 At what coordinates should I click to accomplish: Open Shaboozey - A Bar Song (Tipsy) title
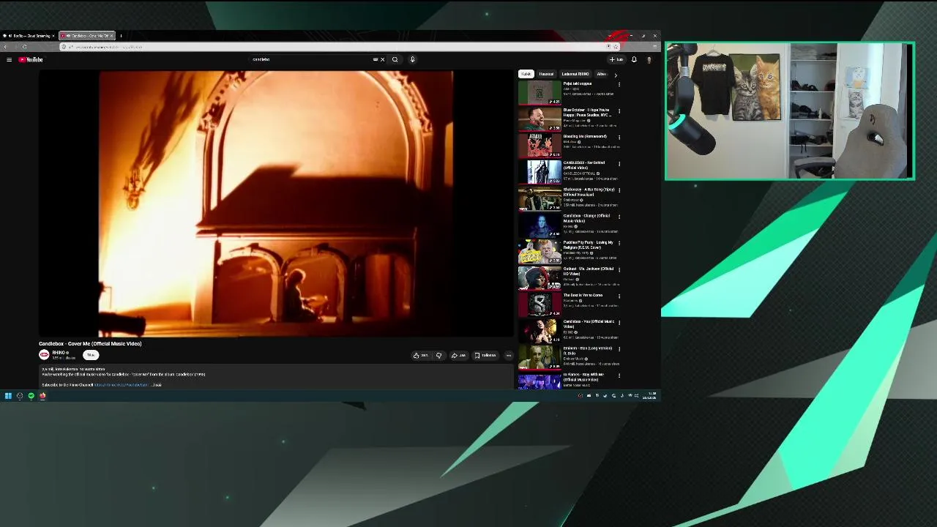589,192
